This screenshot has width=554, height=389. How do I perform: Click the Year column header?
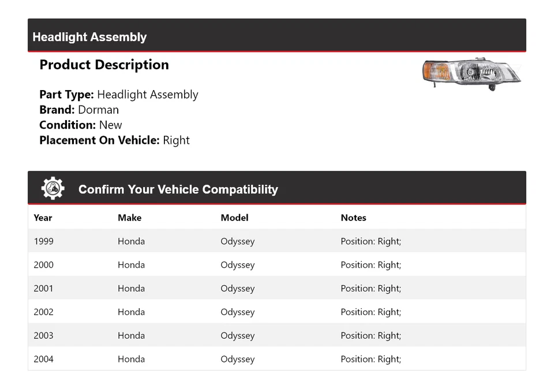[x=43, y=218]
